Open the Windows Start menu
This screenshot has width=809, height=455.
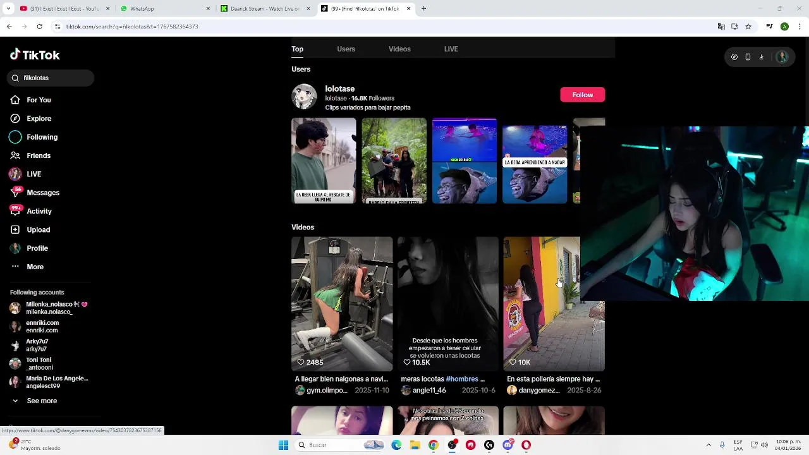tap(283, 445)
